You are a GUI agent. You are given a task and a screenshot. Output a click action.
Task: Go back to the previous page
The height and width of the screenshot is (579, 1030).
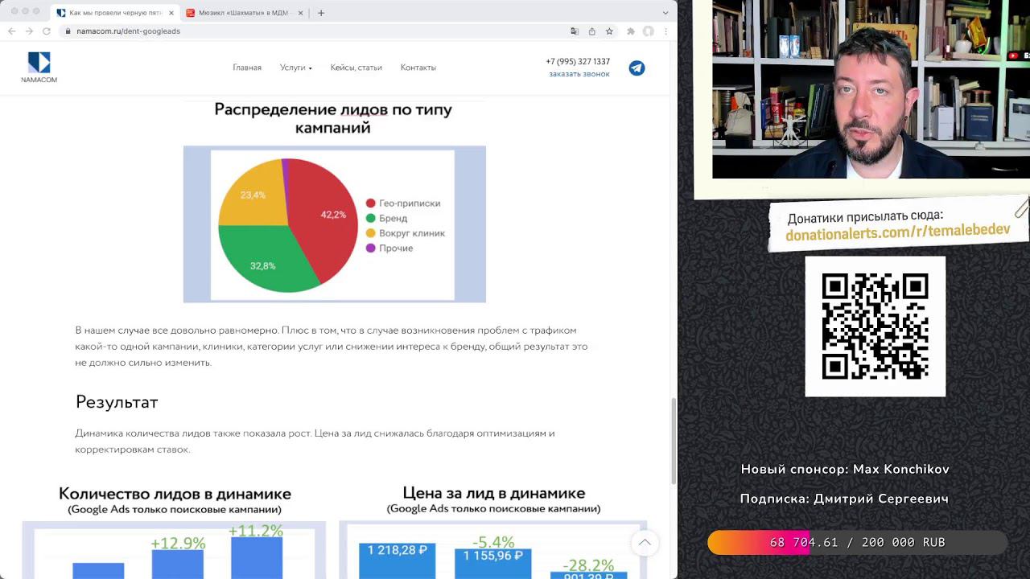click(x=12, y=31)
